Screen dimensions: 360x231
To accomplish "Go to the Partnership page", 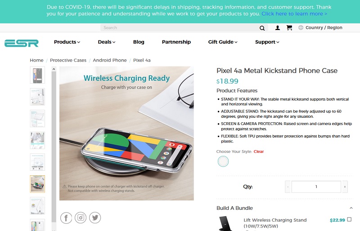I will pyautogui.click(x=176, y=42).
